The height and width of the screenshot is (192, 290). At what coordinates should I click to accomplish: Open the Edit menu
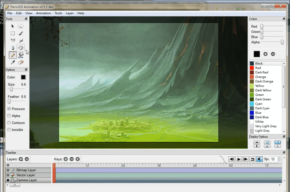[x=19, y=13]
